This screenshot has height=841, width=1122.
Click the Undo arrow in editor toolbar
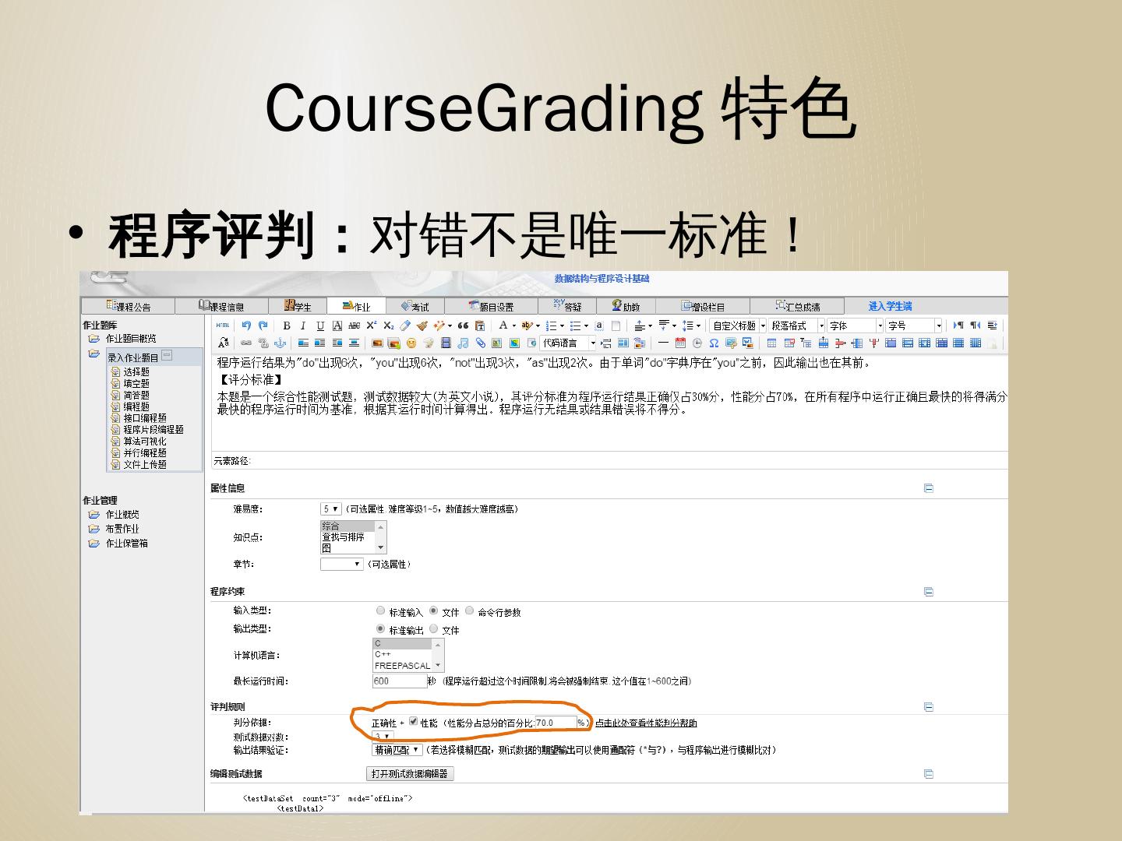click(246, 325)
